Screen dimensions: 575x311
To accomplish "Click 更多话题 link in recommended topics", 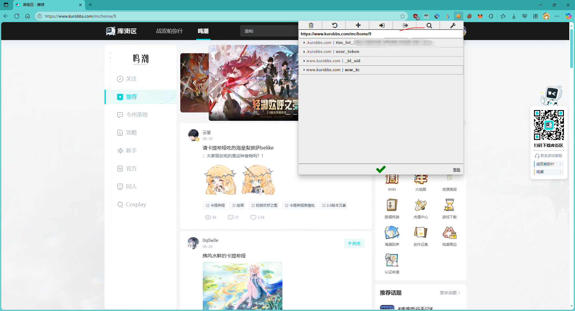I will click(450, 293).
